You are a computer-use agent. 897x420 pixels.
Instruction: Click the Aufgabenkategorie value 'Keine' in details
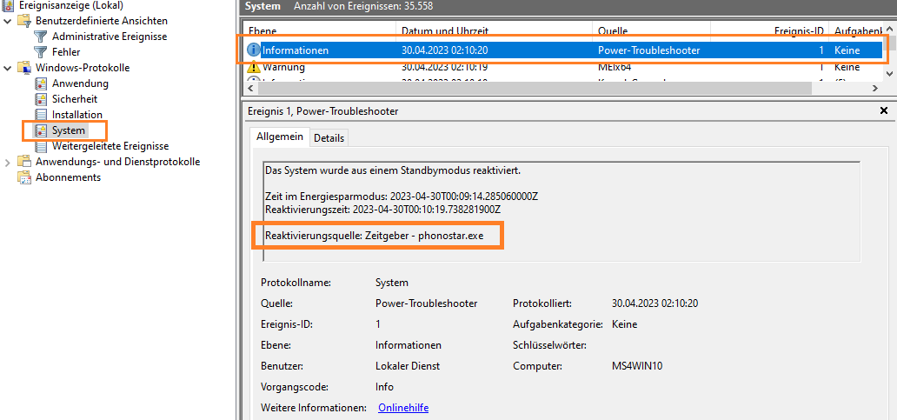(624, 324)
